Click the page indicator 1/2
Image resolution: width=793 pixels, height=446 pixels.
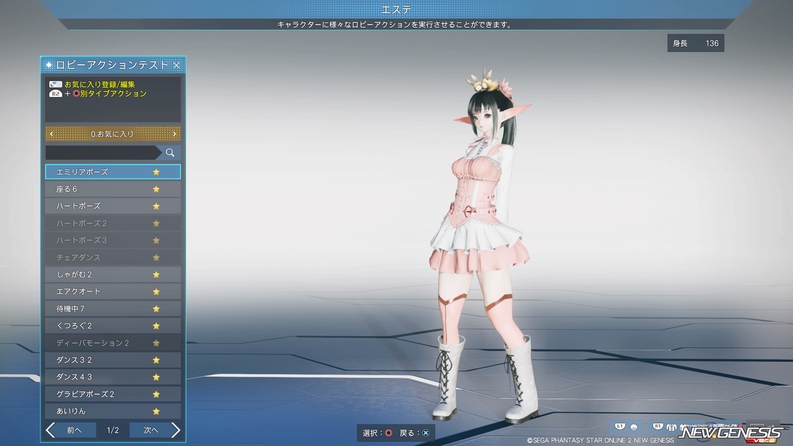[x=113, y=430]
